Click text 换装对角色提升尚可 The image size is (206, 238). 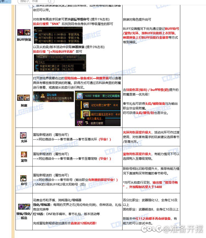[x=137, y=20]
